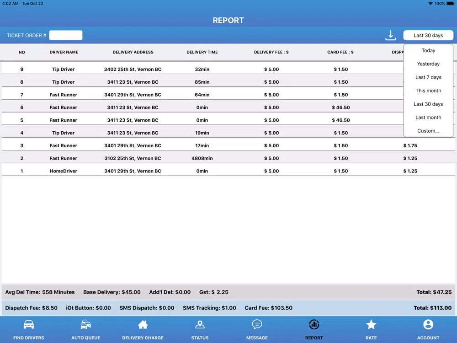Open Message speech bubble icon
457x343 pixels.
257,324
